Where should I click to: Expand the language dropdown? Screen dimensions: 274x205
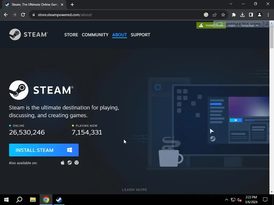coord(250,25)
